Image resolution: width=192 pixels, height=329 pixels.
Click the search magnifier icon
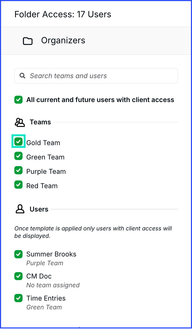[x=23, y=76]
